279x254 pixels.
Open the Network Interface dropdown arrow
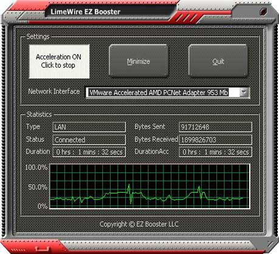(244, 93)
